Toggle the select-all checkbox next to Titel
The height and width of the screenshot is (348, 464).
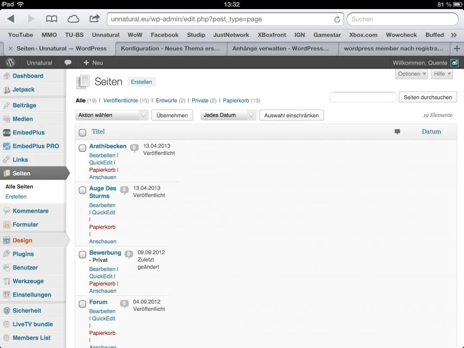coord(83,132)
